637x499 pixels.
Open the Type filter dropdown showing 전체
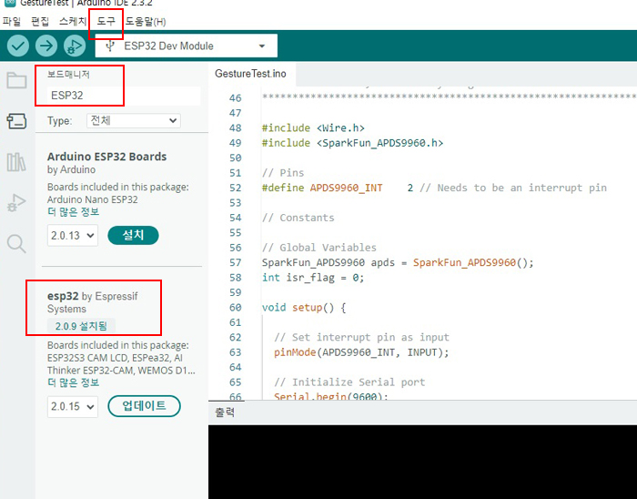[134, 121]
